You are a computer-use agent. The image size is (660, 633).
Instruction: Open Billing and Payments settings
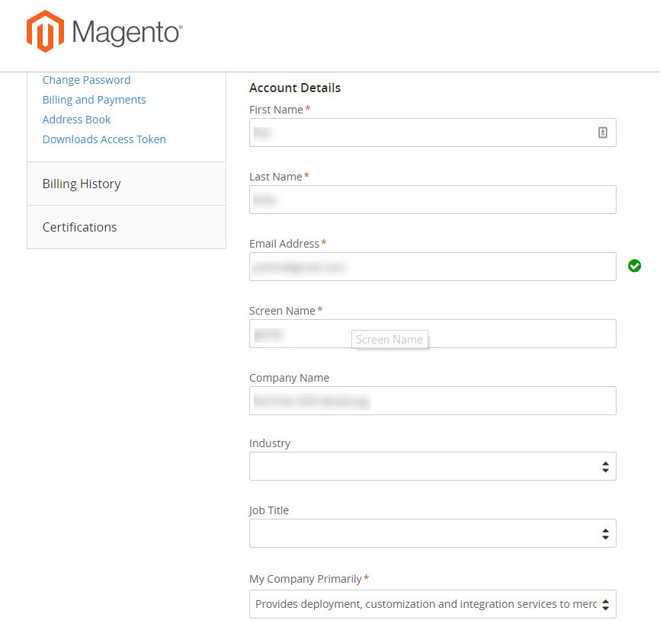(x=94, y=100)
